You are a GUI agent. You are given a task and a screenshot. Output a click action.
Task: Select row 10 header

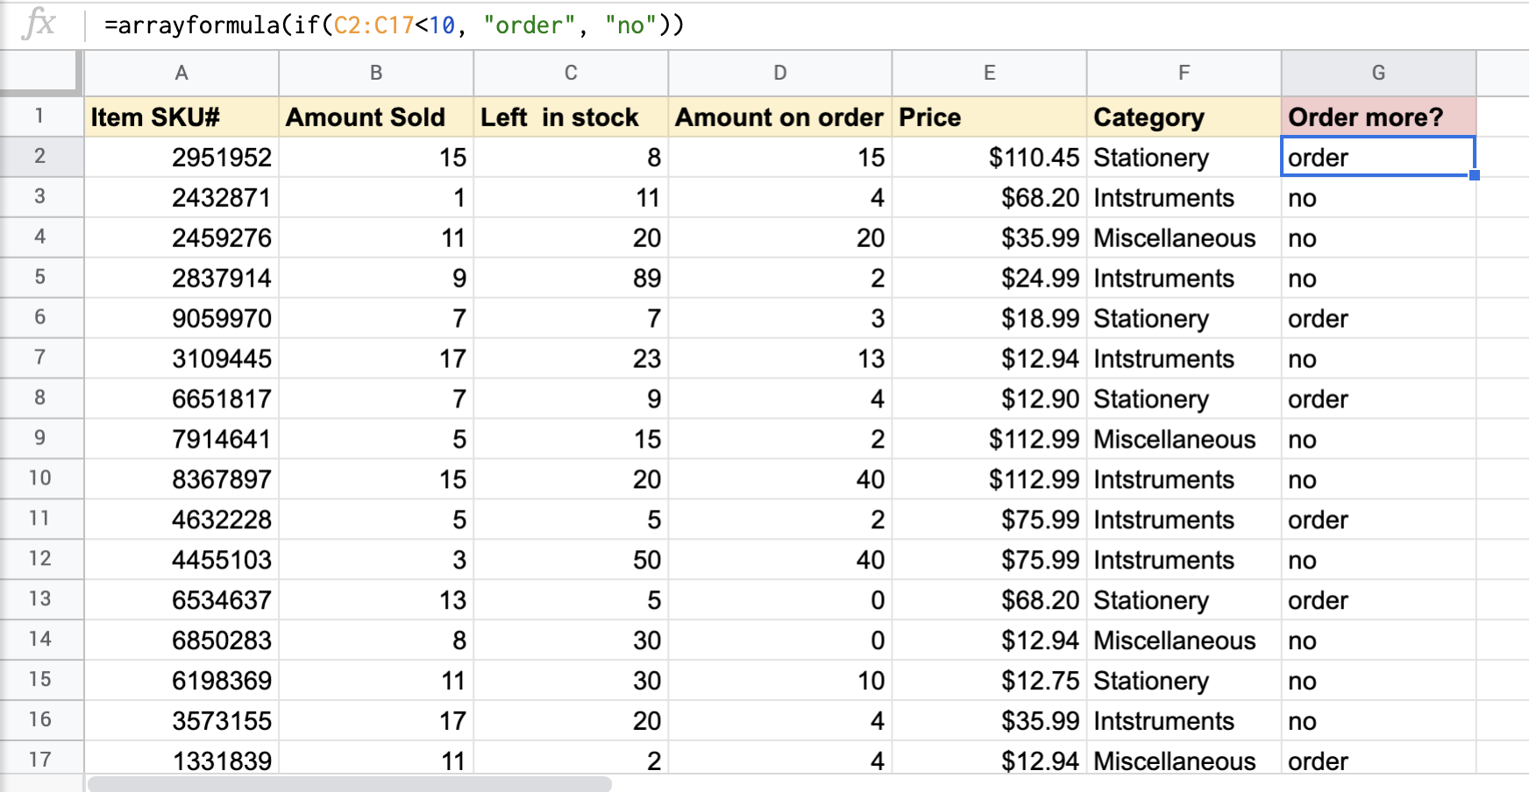pos(40,479)
